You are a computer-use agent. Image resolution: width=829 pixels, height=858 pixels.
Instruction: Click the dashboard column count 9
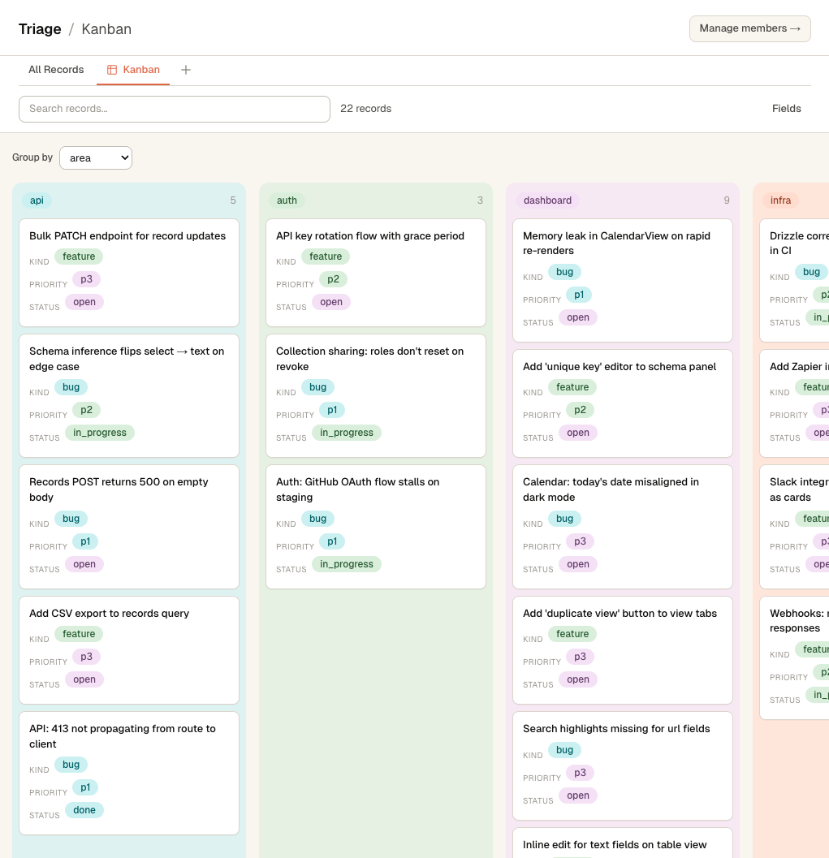pyautogui.click(x=727, y=200)
